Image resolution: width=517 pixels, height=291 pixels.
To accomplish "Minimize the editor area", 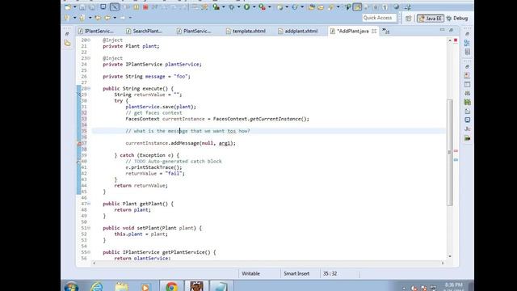I will [x=442, y=30].
